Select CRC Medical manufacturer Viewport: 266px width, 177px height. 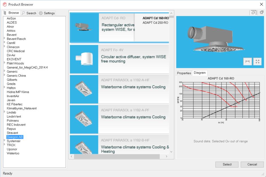pos(16,51)
